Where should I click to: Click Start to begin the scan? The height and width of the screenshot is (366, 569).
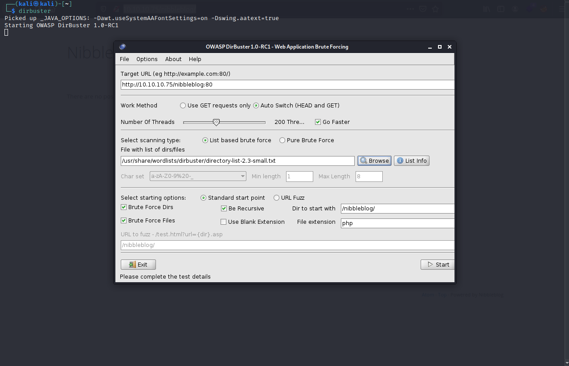click(x=438, y=265)
